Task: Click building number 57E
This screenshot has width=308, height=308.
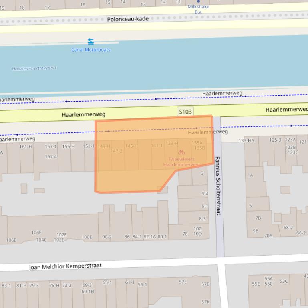Action: pyautogui.click(x=183, y=282)
